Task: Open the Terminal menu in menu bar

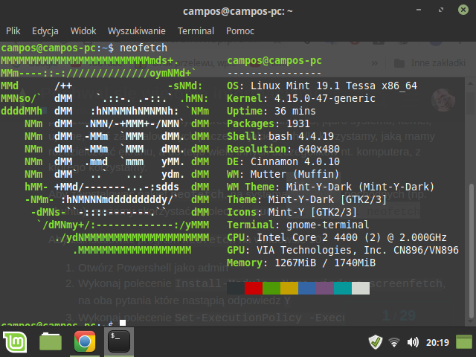Action: click(x=196, y=31)
